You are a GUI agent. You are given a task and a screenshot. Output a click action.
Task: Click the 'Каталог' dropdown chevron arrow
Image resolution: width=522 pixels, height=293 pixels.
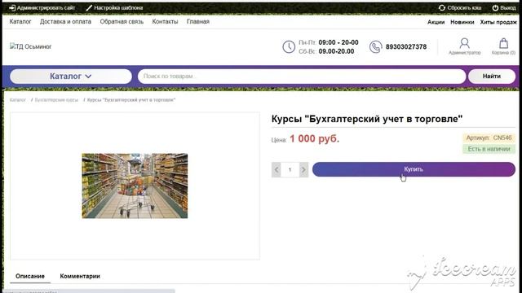pyautogui.click(x=88, y=77)
